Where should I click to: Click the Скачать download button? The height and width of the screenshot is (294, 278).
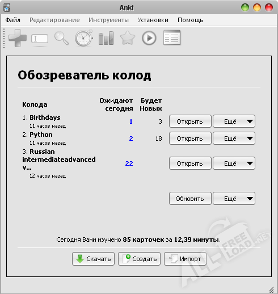click(93, 259)
